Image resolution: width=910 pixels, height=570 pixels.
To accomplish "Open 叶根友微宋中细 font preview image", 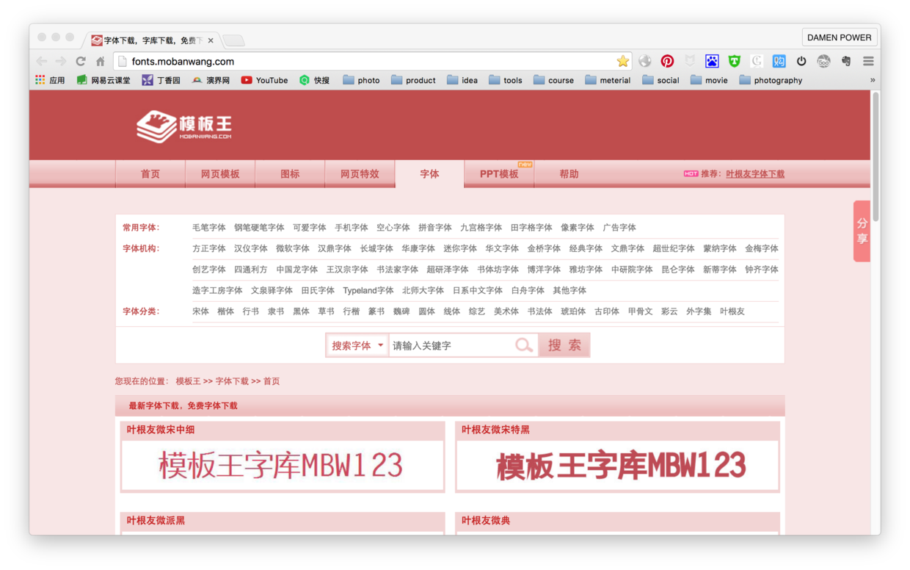I will pos(283,466).
